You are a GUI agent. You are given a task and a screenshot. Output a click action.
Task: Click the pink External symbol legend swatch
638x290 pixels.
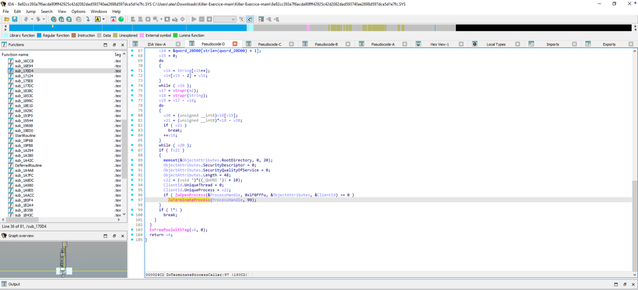click(142, 36)
